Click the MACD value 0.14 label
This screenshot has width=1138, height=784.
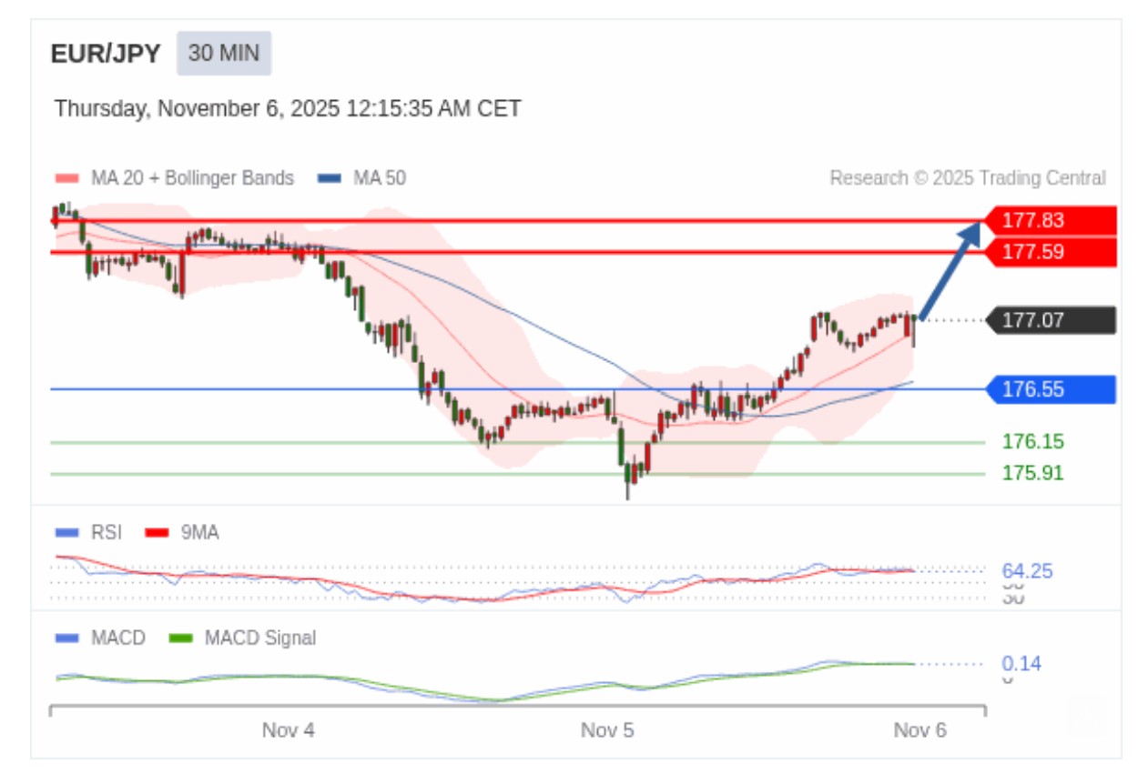coord(1021,664)
